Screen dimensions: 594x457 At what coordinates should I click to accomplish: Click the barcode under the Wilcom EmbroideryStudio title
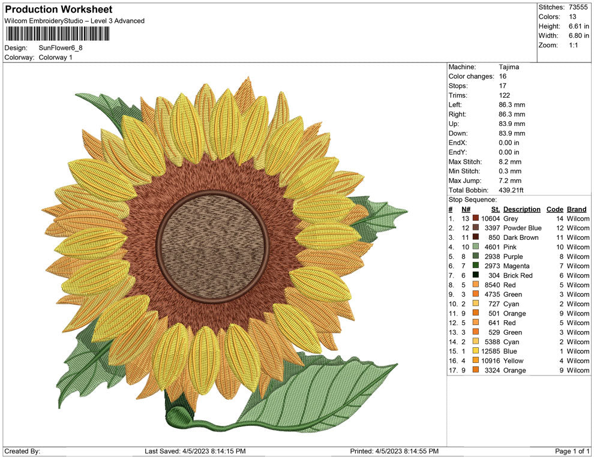(x=58, y=34)
